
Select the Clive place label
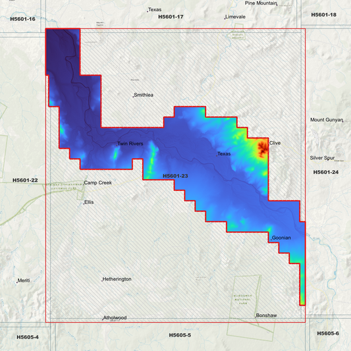275,143
